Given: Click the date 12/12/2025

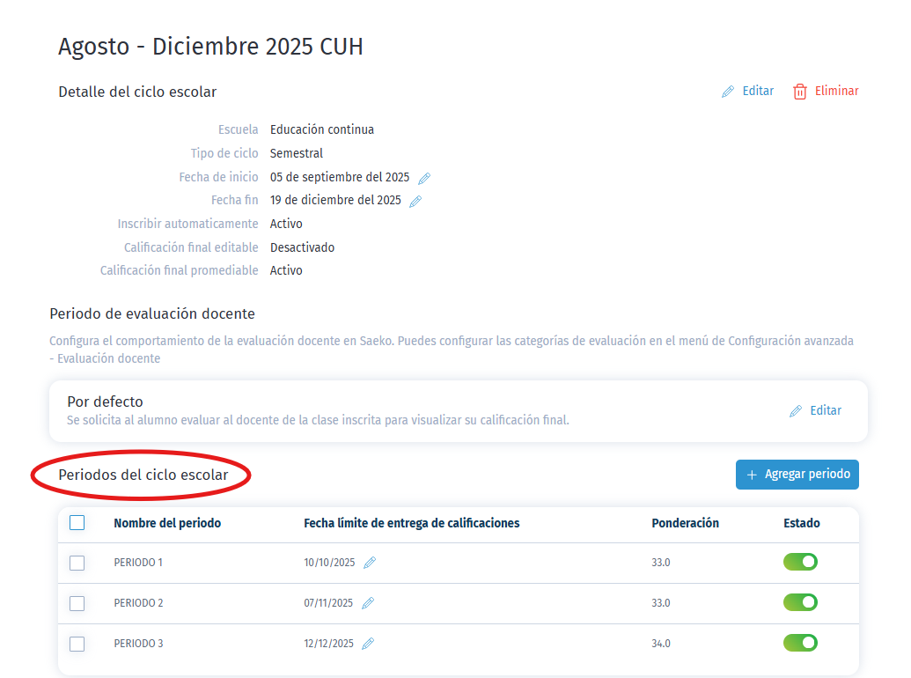Looking at the screenshot, I should tap(329, 644).
